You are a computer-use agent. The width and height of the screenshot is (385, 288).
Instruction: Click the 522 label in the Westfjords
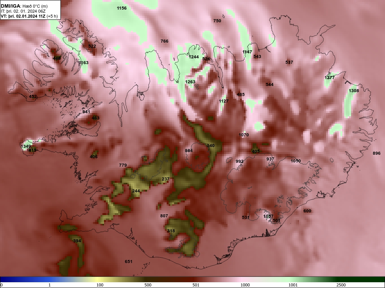[x=92, y=46]
